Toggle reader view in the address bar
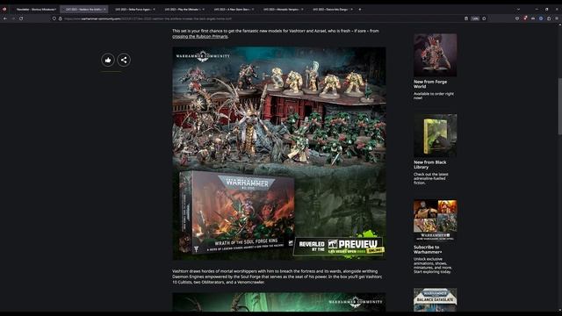Viewport: 562px width, 316px height. pos(466,18)
